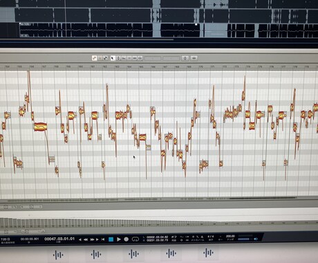The width and height of the screenshot is (318, 263).
Task: Click the wide note blob near bar 165
Action: [x=142, y=138]
